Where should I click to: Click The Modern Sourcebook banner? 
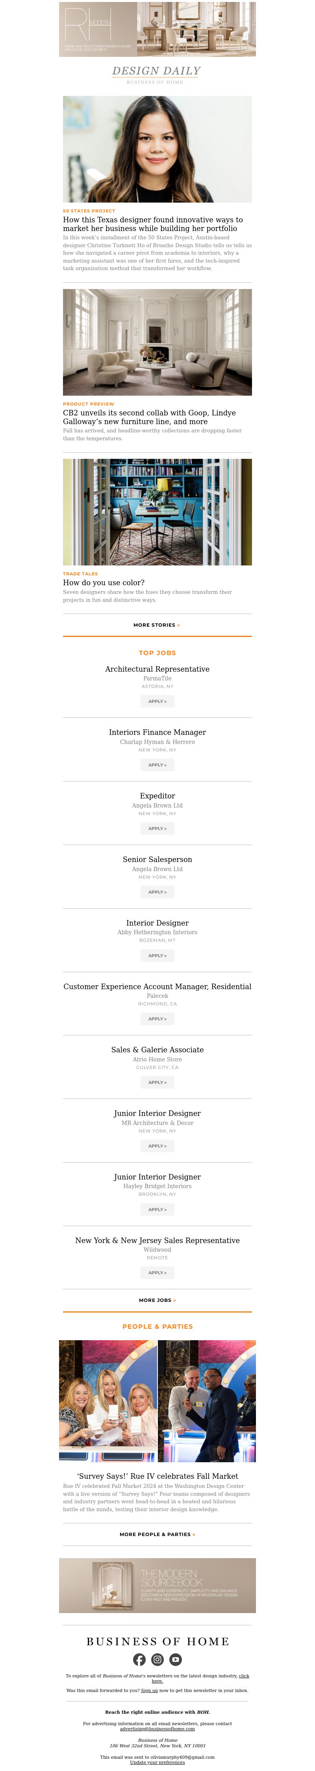pyautogui.click(x=157, y=1585)
